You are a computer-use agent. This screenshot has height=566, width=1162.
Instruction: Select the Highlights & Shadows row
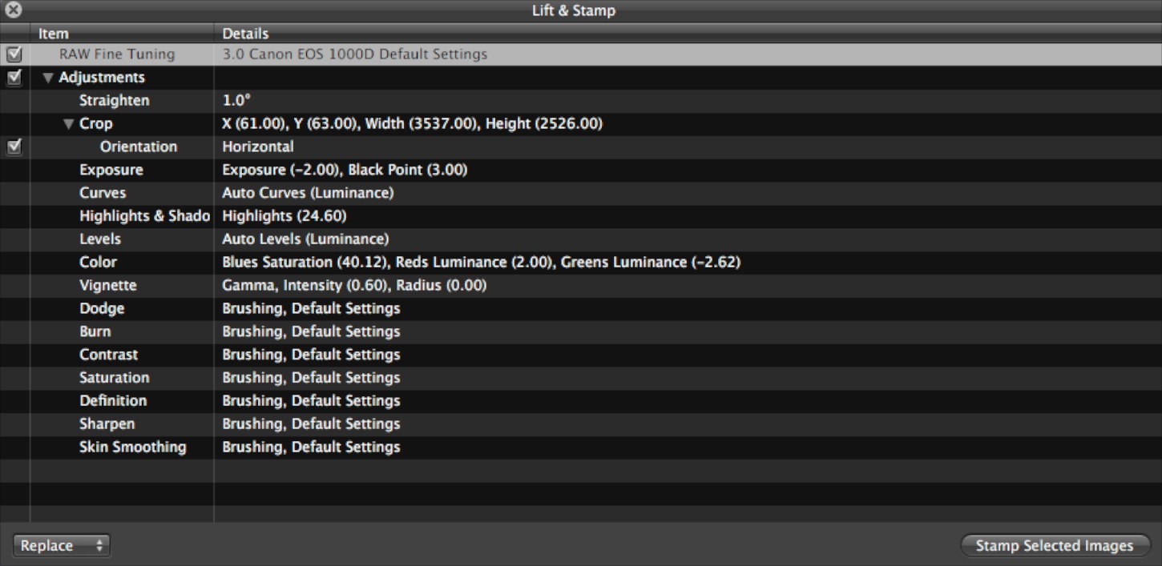pyautogui.click(x=144, y=217)
